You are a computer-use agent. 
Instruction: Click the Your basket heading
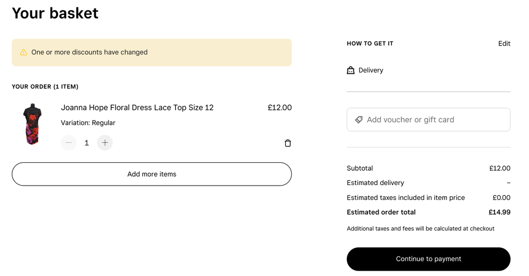55,13
